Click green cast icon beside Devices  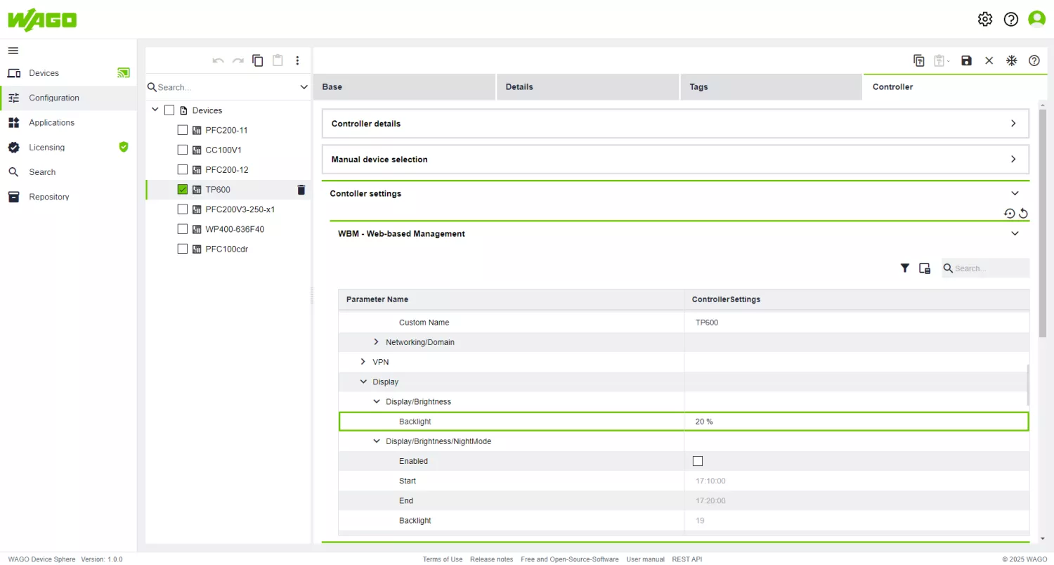pos(124,72)
